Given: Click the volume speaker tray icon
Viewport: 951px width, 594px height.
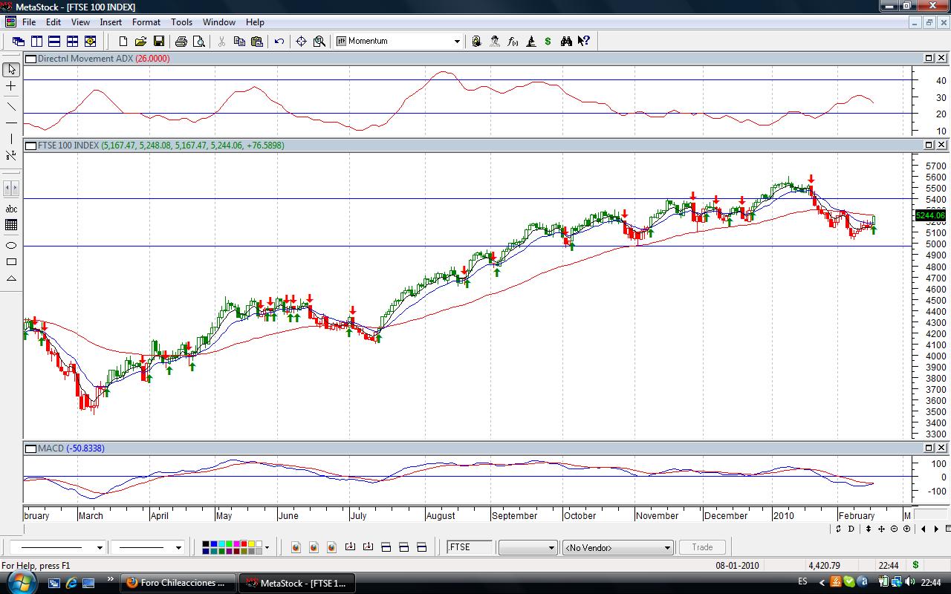Looking at the screenshot, I should (x=912, y=581).
